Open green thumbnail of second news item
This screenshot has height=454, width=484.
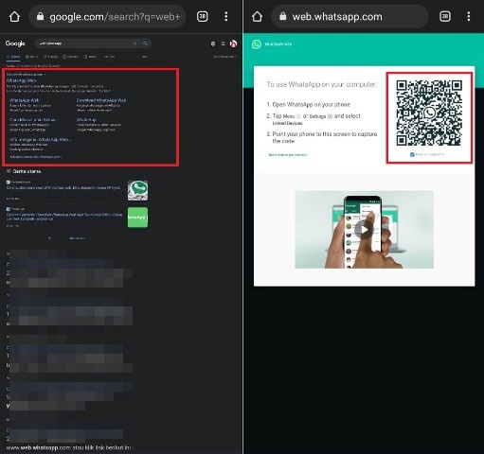pos(137,218)
